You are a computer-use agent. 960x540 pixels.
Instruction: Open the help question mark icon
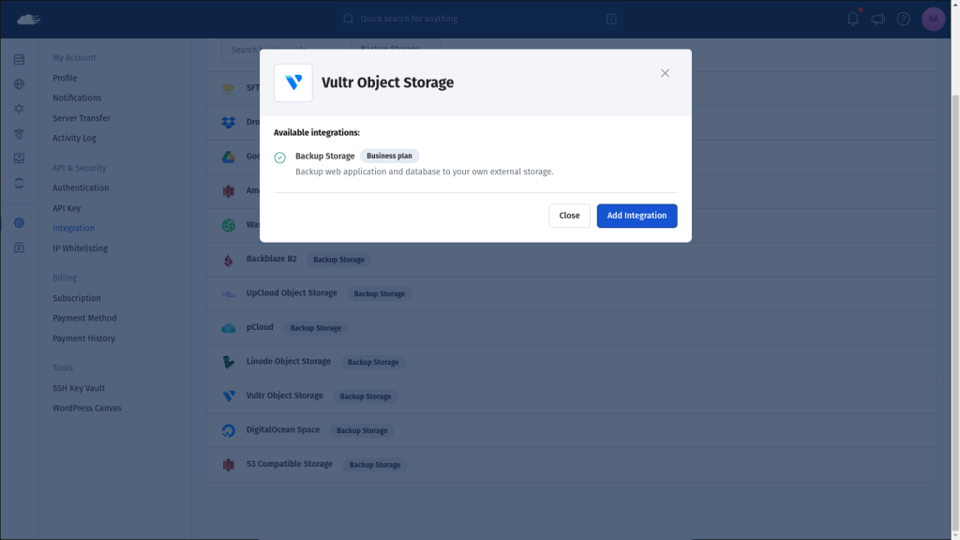(x=903, y=19)
